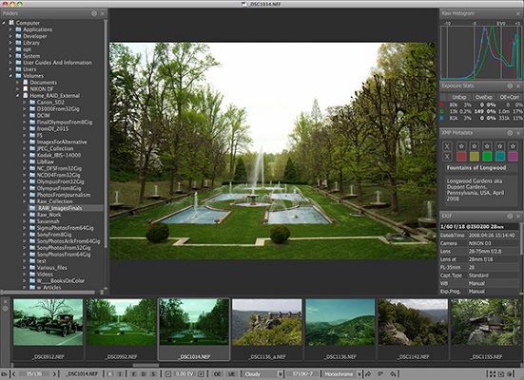Select the RAW_ImagesFinals folder

tap(60, 208)
